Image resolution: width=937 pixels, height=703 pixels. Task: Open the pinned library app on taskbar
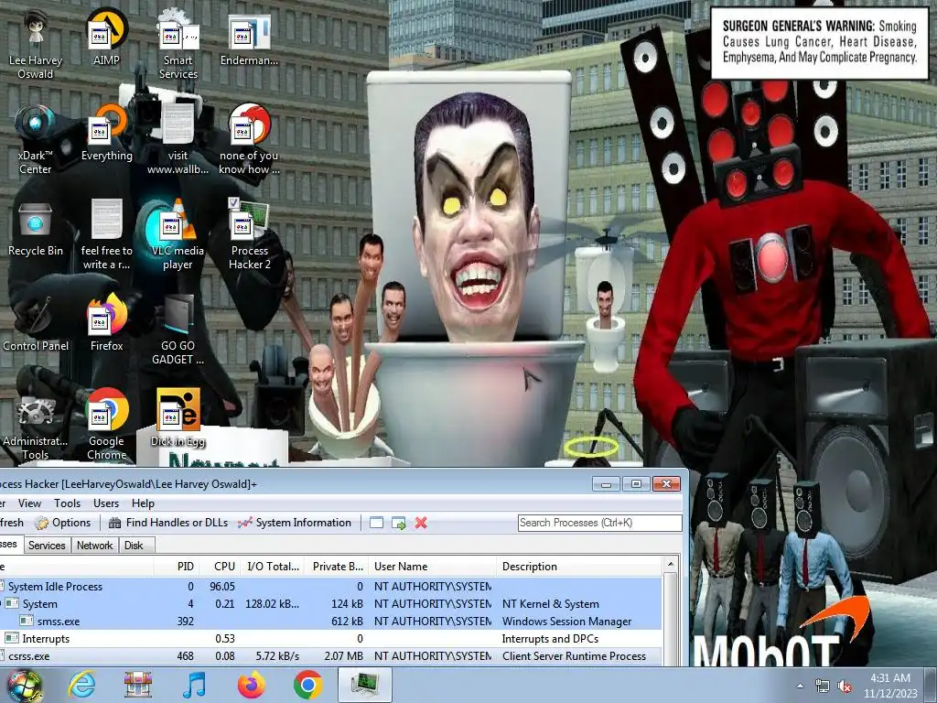(138, 685)
